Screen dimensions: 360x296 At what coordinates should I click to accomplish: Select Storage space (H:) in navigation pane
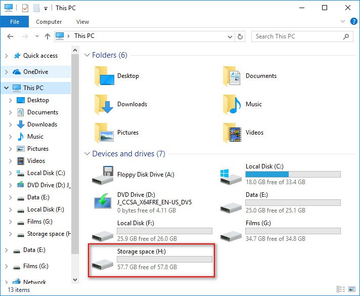tap(49, 234)
